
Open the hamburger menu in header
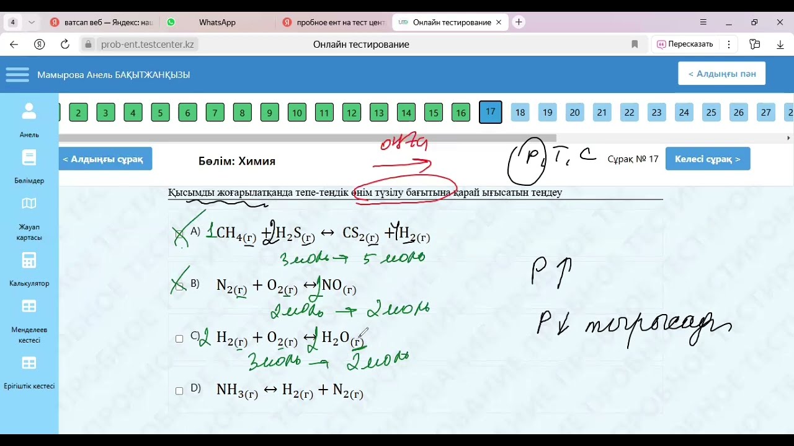[x=17, y=74]
